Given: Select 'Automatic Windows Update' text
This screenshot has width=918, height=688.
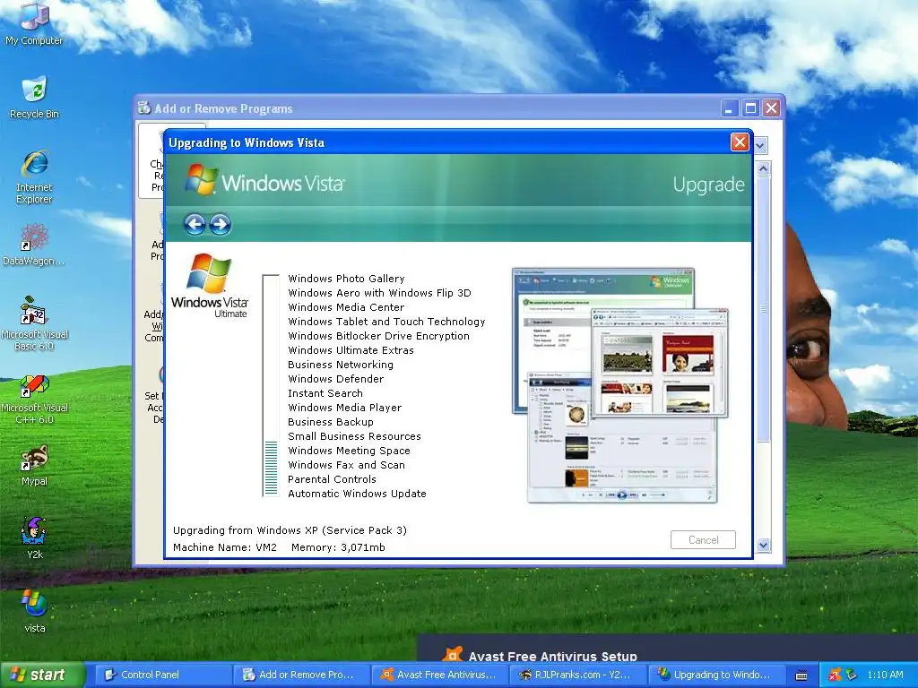Looking at the screenshot, I should click(x=357, y=494).
